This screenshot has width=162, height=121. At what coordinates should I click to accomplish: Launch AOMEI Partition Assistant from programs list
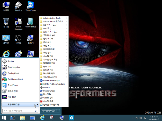tap(54, 84)
